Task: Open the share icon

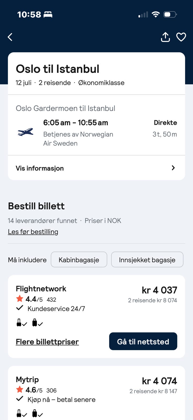Action: coord(165,37)
